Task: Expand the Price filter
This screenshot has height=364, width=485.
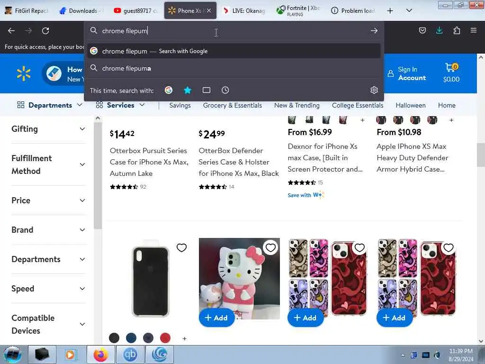Action: click(48, 200)
